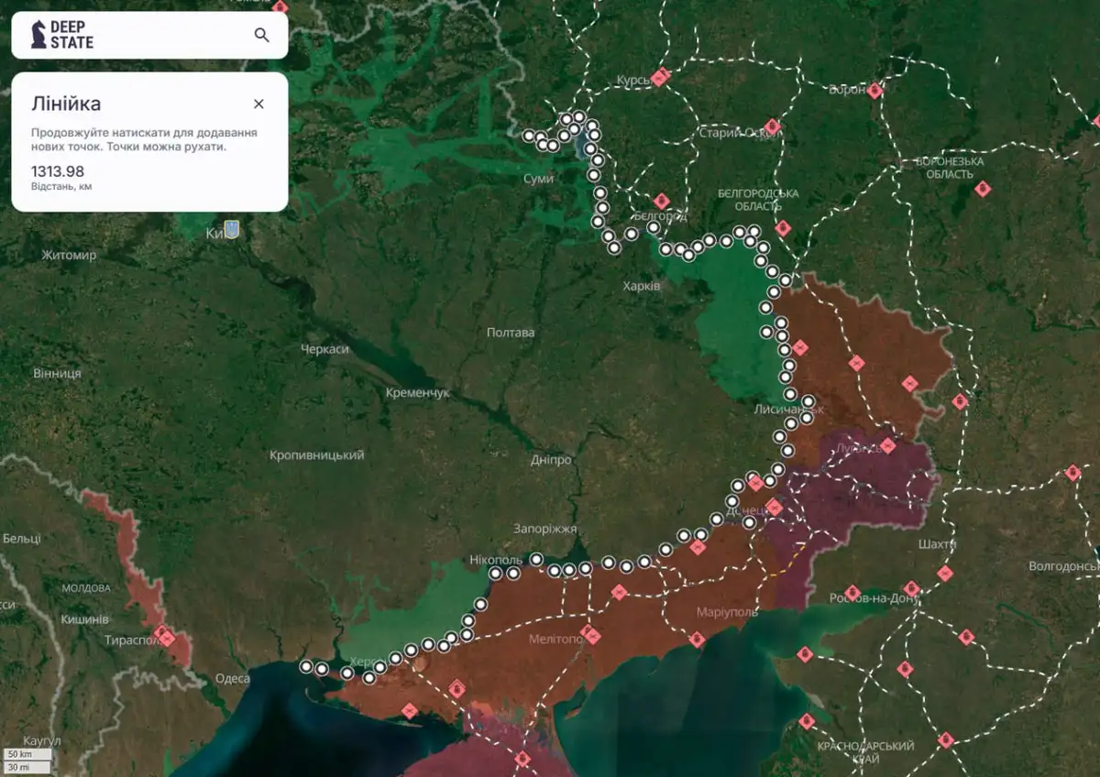1100x777 pixels.
Task: Select the ruler point right of Нікополь label
Action: (x=536, y=559)
